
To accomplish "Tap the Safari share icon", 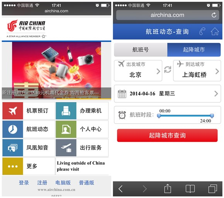I will coord(168,189).
